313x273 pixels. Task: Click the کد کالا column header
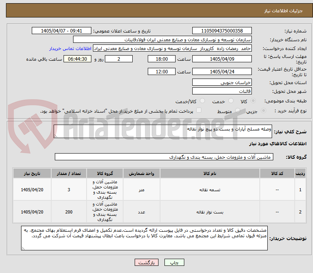(277, 173)
